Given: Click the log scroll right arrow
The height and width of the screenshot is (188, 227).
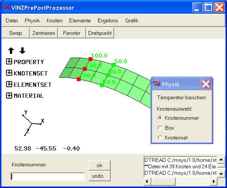Looking at the screenshot, I should (214, 181).
